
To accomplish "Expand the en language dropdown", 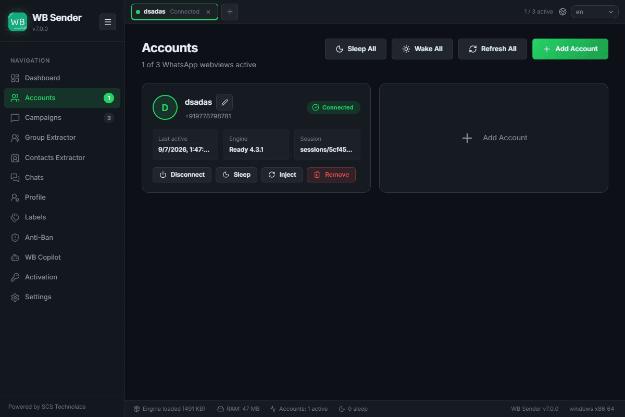I will pyautogui.click(x=595, y=11).
